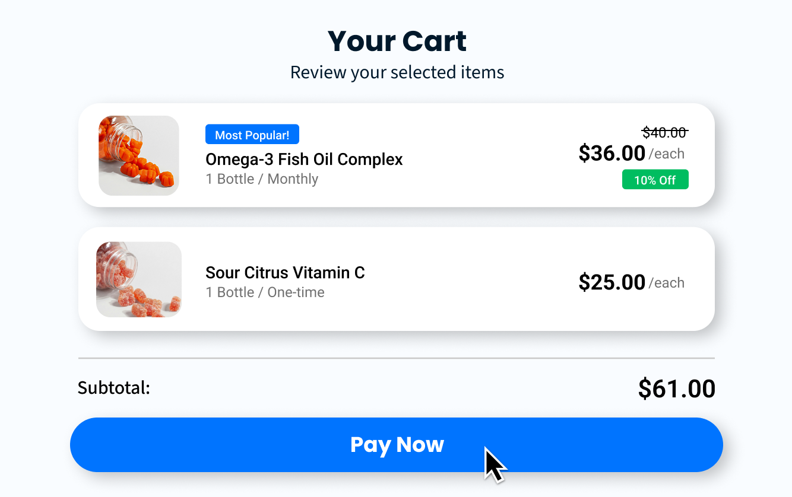Click the 1 Bottle / Monthly subscription text
Screen dimensions: 792x497
[262, 179]
